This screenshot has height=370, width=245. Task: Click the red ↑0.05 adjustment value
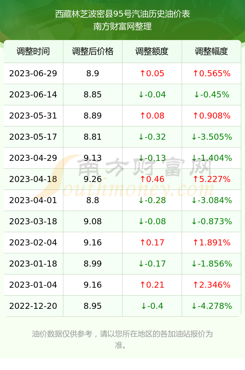152,73
